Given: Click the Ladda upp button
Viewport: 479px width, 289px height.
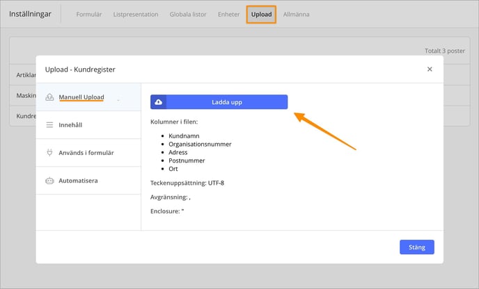Looking at the screenshot, I should pos(219,102).
